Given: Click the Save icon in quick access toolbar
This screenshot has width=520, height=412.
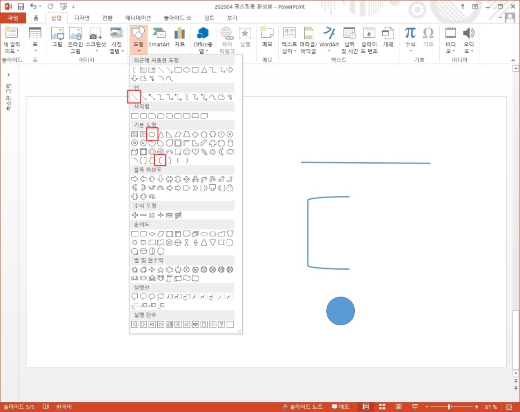Looking at the screenshot, I should 20,6.
